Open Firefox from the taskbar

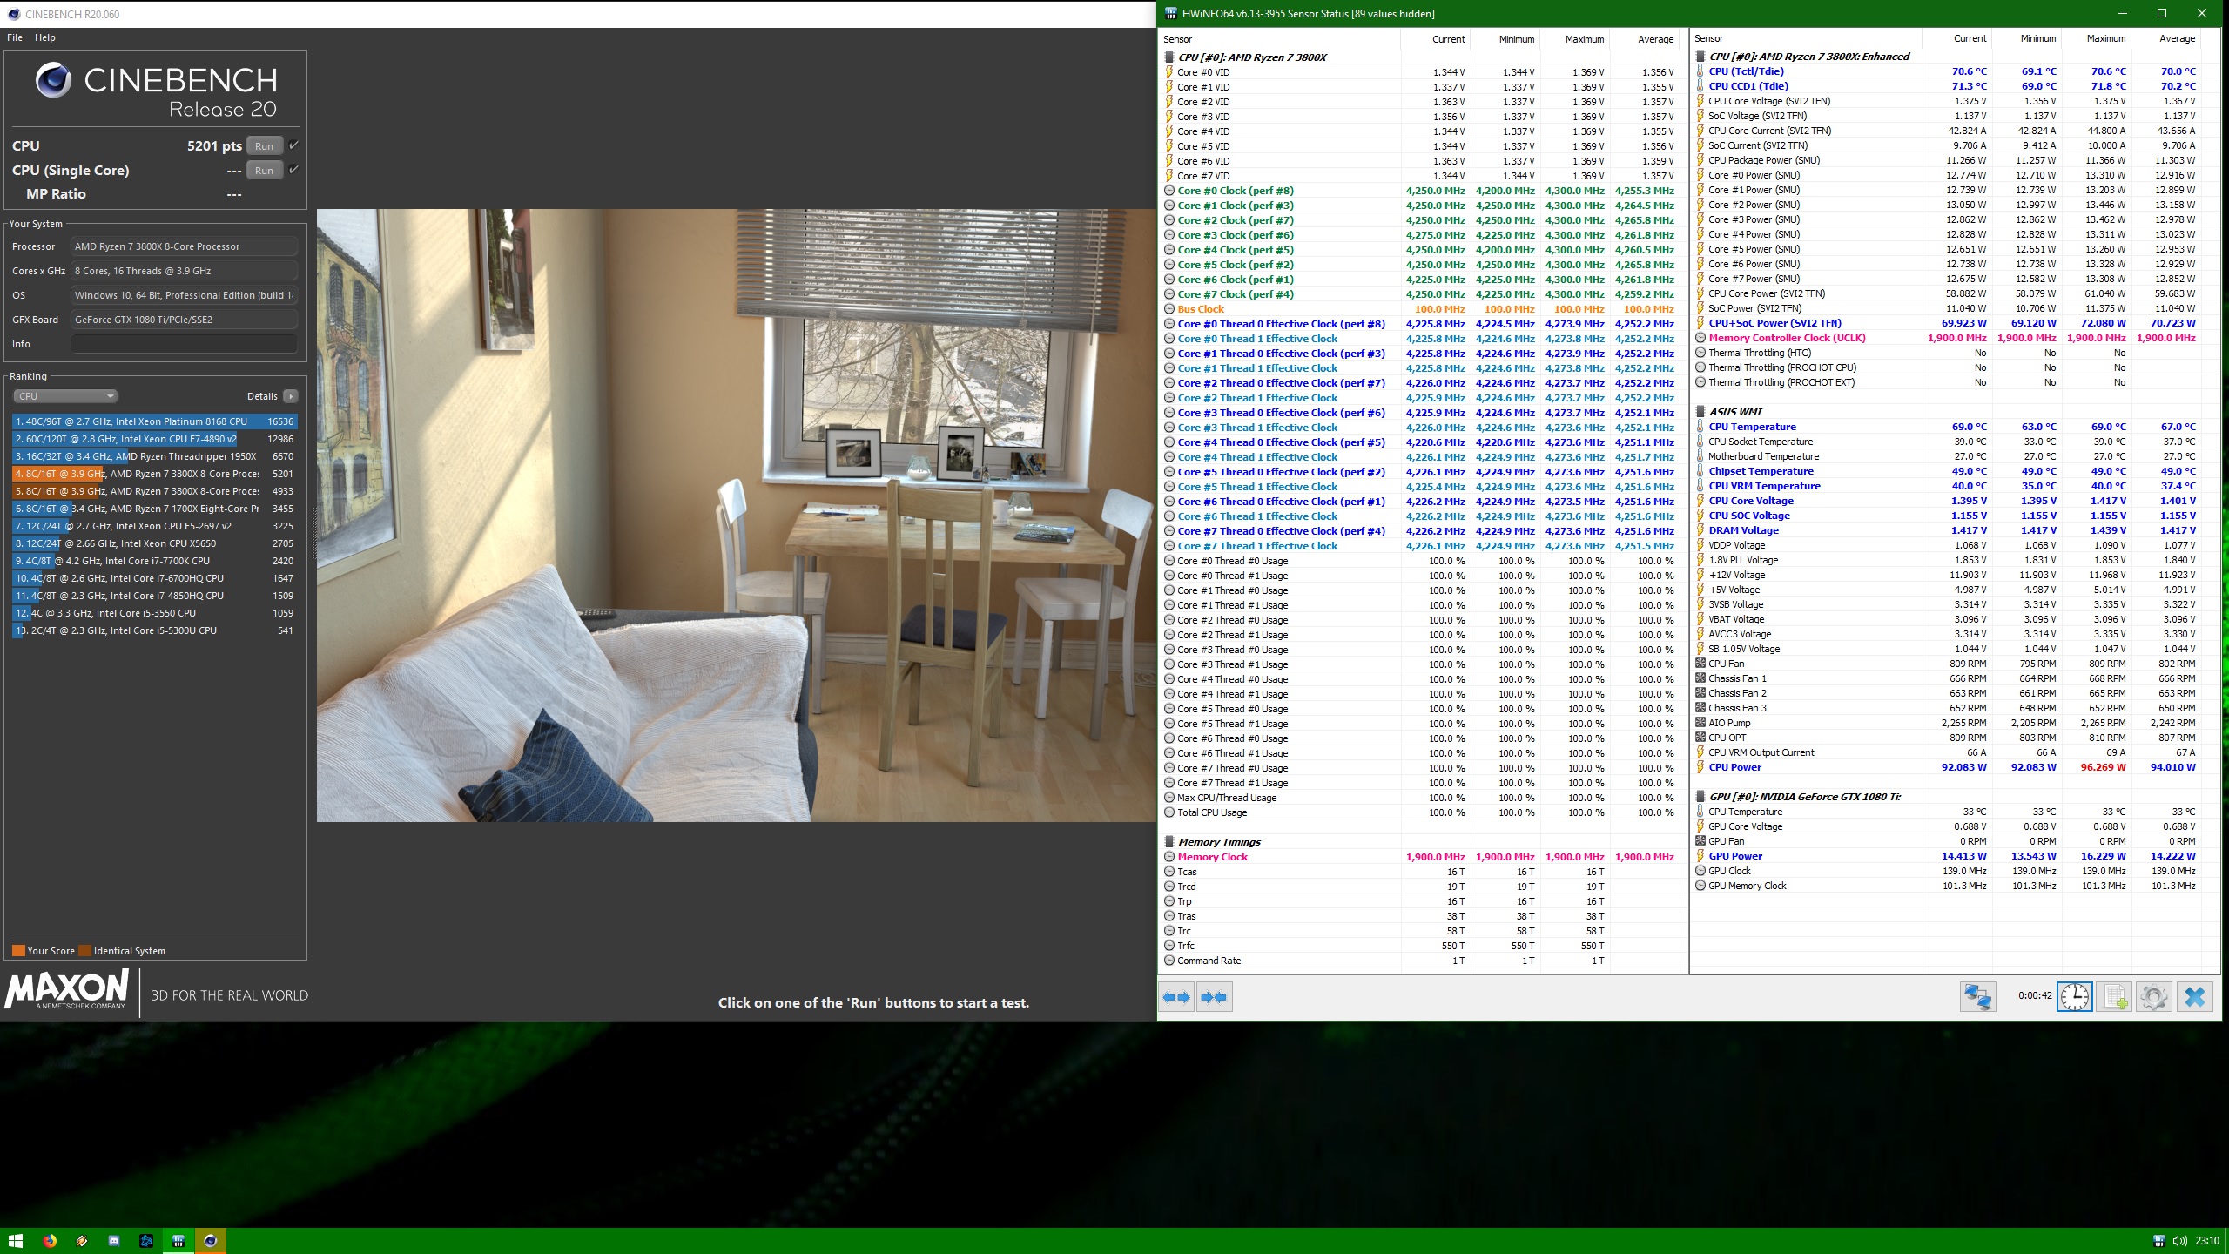coord(50,1241)
